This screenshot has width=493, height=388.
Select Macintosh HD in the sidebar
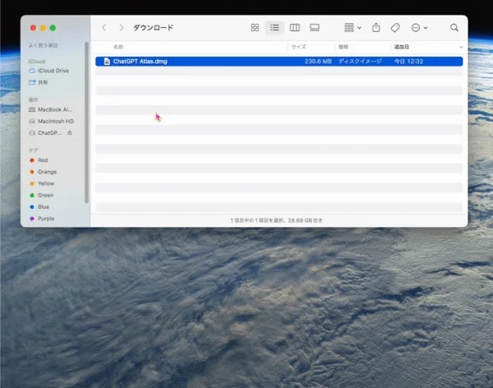point(51,121)
